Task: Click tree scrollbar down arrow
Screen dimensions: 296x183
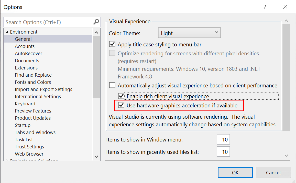Action: (x=96, y=157)
